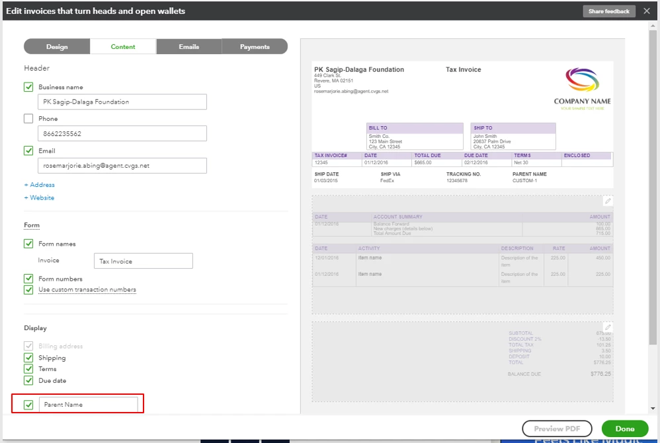Click the Share feedback button

pos(608,11)
